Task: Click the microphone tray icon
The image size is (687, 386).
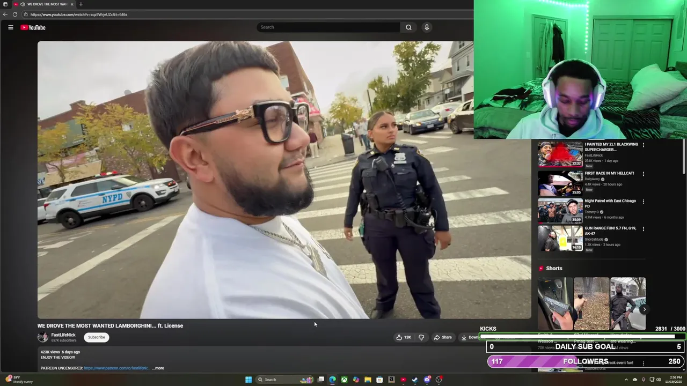Action: (644, 380)
